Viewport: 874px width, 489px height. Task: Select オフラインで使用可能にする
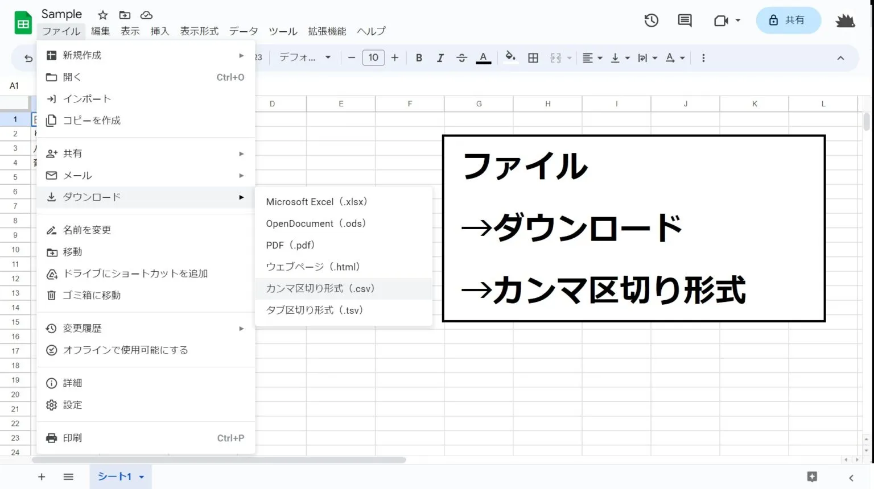tap(146, 350)
